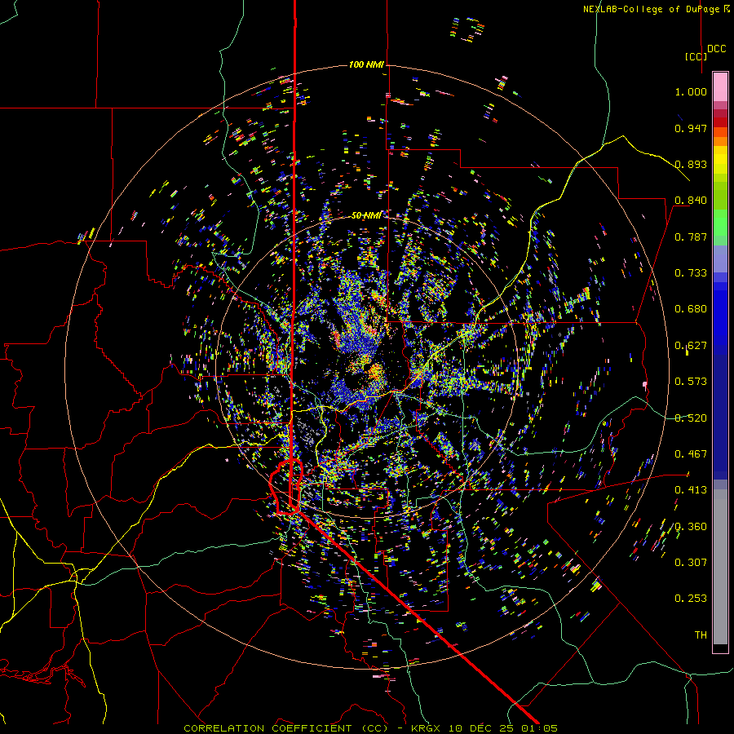Click the 0.573 legend value
The width and height of the screenshot is (734, 734).
691,382
